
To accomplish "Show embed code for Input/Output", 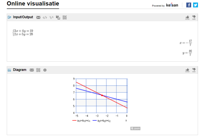I will pos(45,17).
